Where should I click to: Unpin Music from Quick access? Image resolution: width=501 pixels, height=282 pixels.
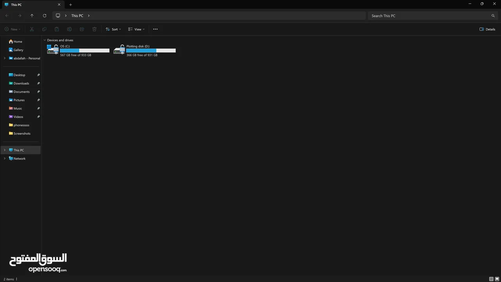tap(38, 108)
